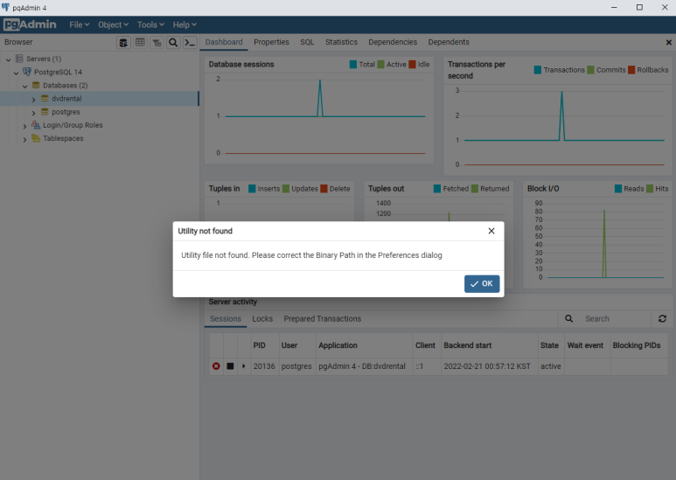Collapse the PostgreSQL 14 server node
Viewport: 676px width, 480px height.
16,73
